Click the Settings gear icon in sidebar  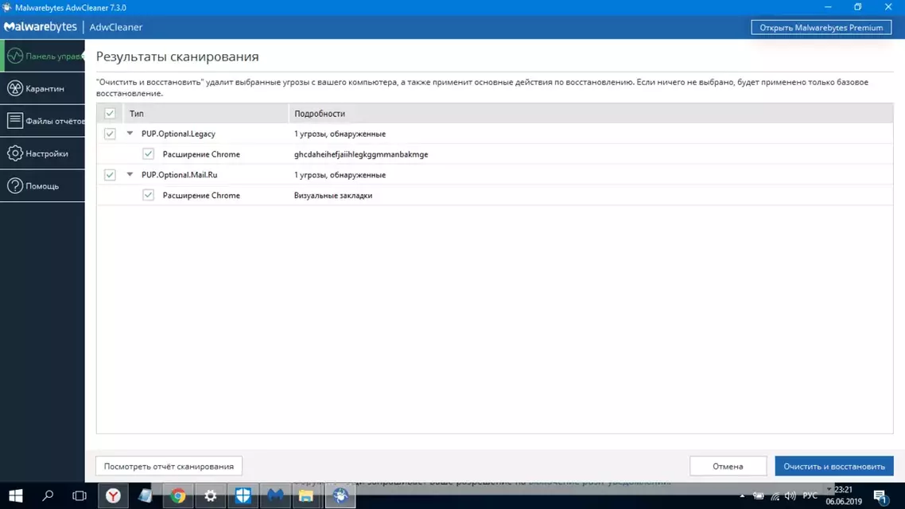pyautogui.click(x=15, y=153)
